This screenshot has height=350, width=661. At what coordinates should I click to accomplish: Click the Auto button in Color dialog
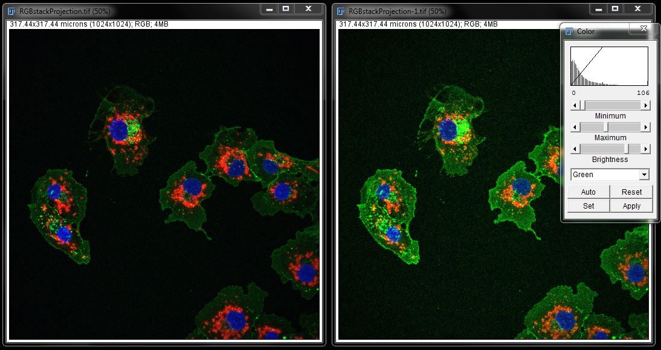coord(588,192)
